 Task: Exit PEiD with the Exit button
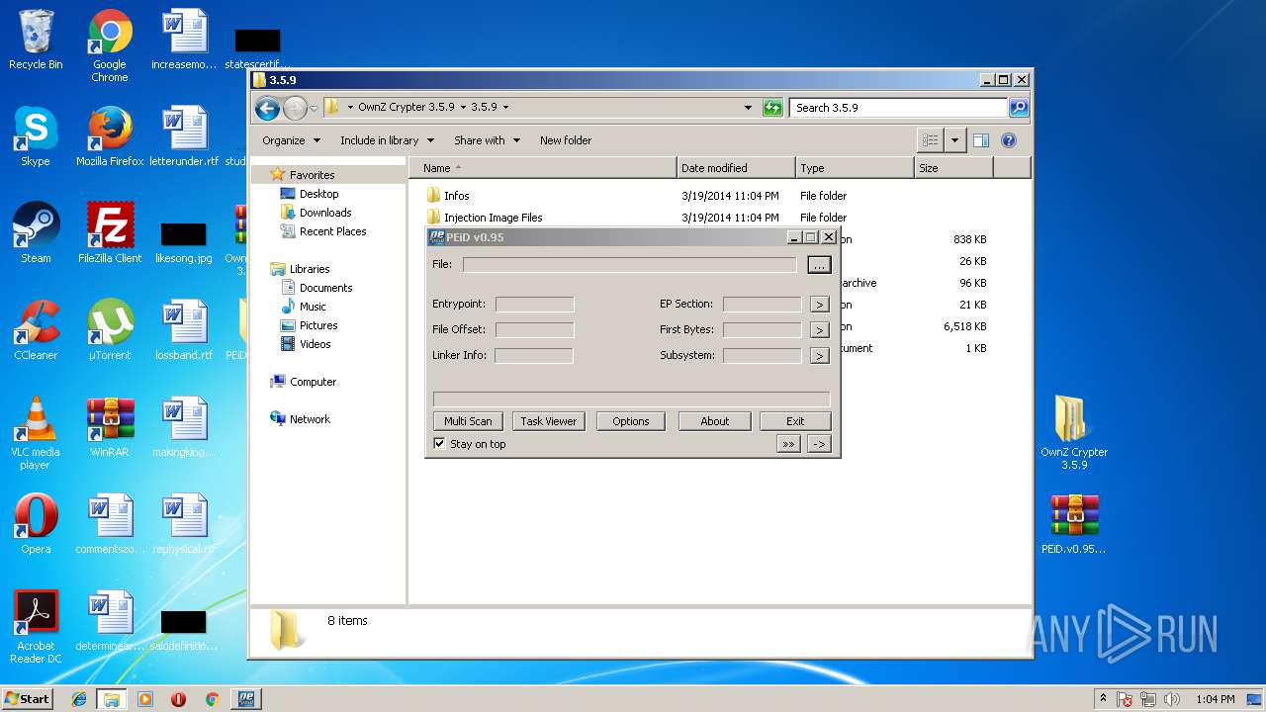[x=795, y=421]
